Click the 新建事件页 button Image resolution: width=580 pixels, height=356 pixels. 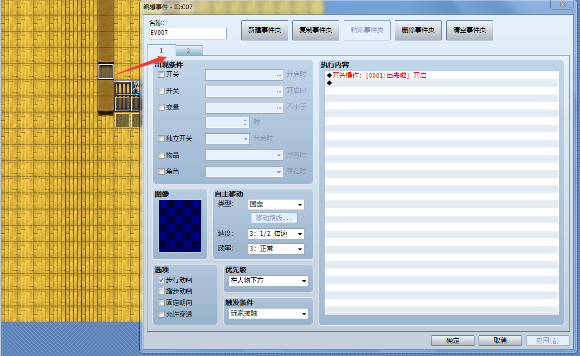click(x=265, y=30)
